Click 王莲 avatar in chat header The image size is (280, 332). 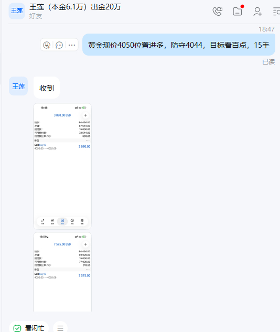pyautogui.click(x=17, y=11)
